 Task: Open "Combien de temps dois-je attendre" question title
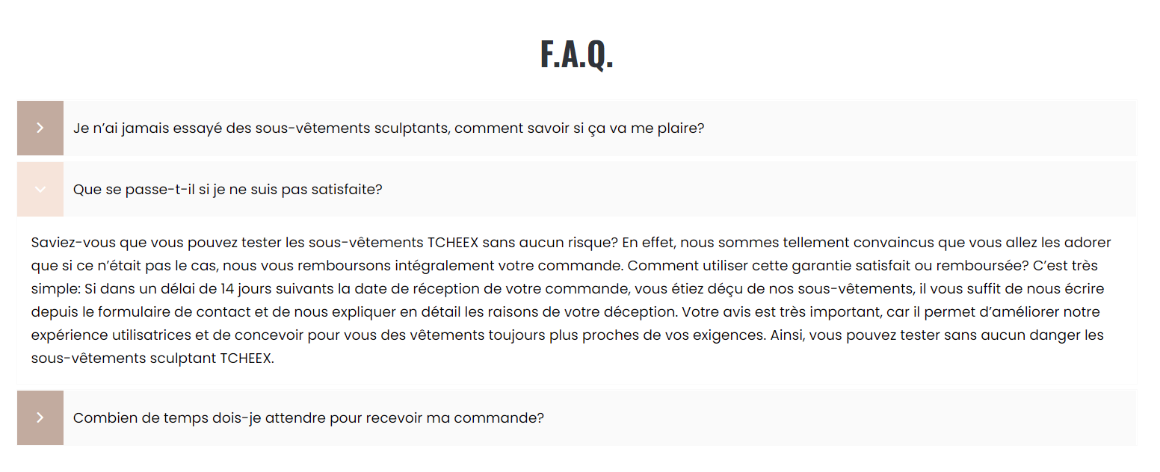309,418
